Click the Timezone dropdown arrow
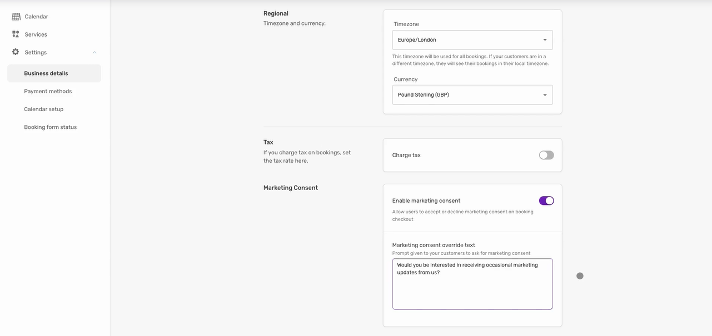Viewport: 712px width, 336px height. (x=545, y=40)
